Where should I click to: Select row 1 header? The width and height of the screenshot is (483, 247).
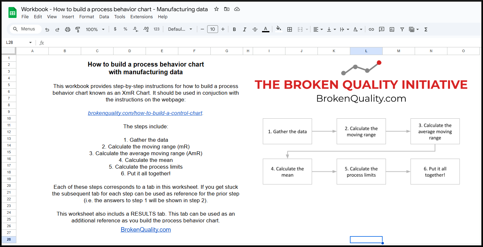[x=9, y=58]
